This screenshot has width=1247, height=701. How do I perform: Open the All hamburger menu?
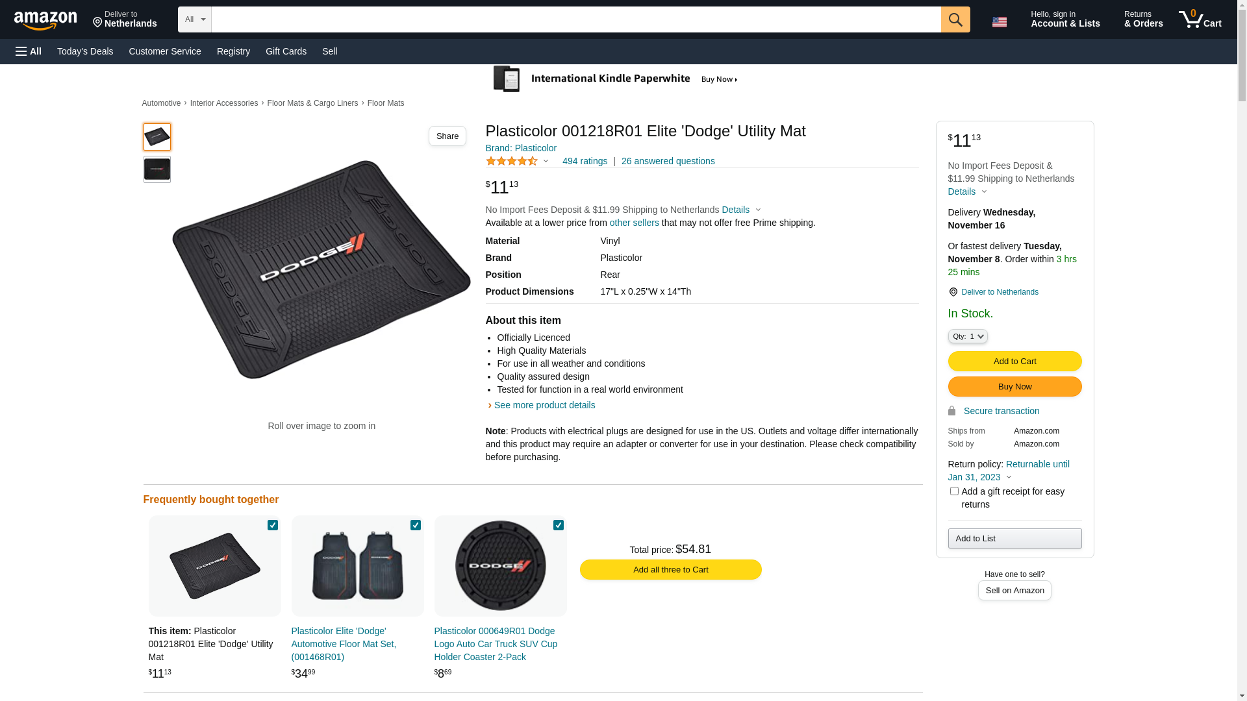pyautogui.click(x=29, y=51)
